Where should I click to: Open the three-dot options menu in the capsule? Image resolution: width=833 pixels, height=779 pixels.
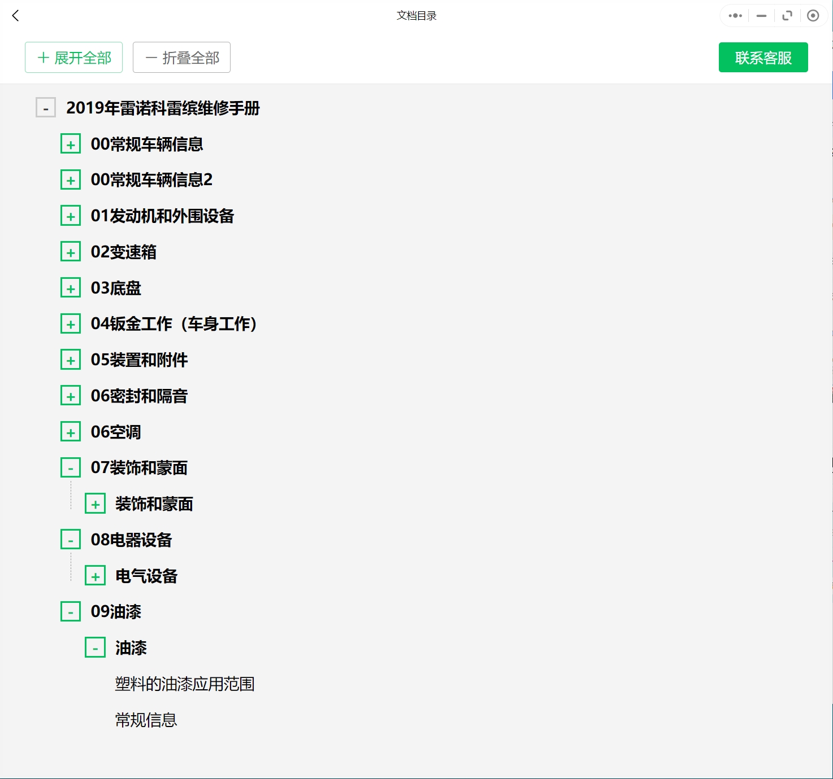tap(735, 16)
